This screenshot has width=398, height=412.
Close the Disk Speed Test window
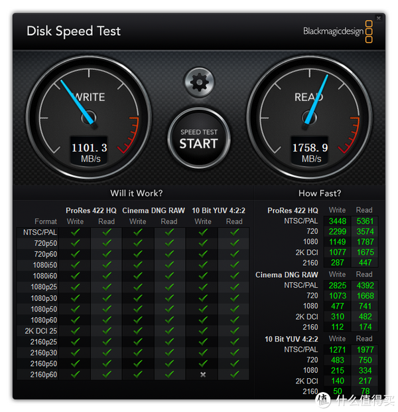378,18
